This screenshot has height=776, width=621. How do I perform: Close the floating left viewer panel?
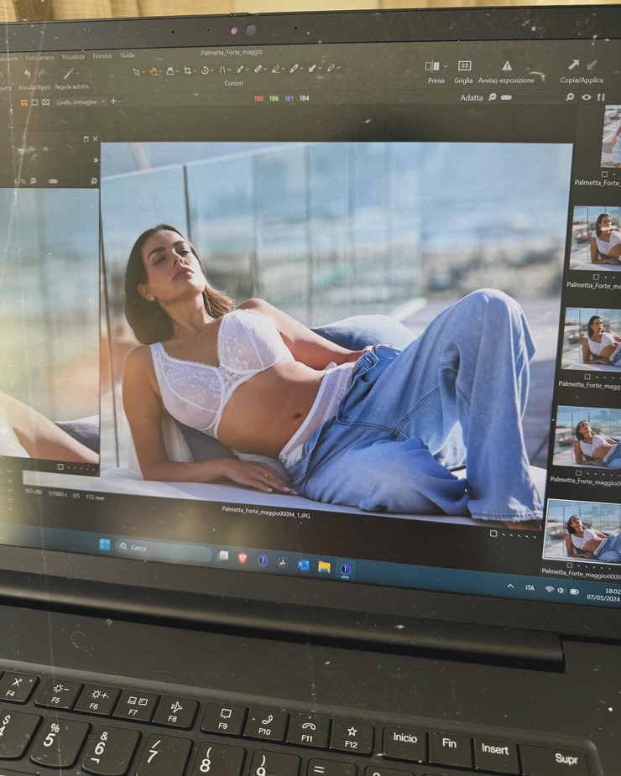click(x=96, y=139)
